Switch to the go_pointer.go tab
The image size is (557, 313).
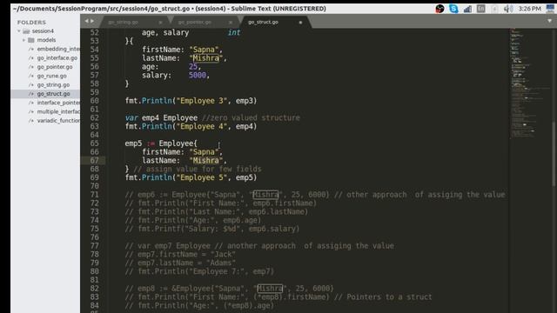click(195, 22)
